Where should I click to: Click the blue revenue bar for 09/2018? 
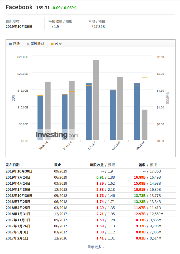point(65,117)
